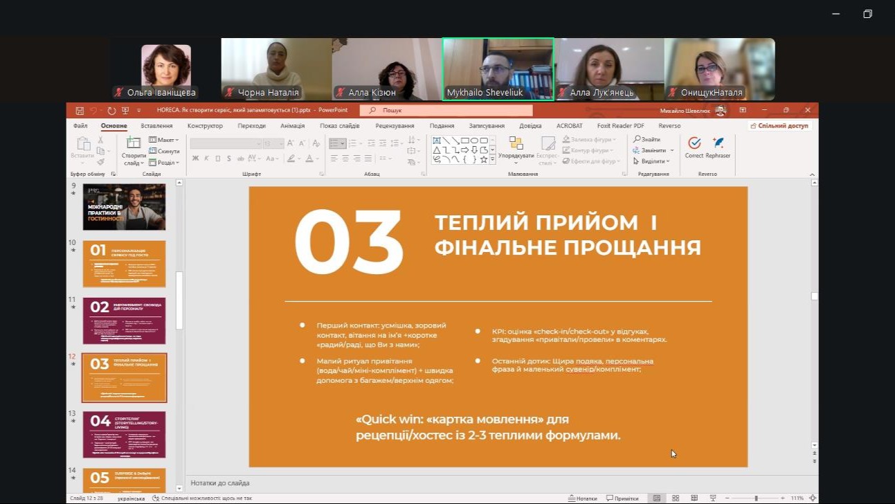Toggle Нотатки notes pane in status bar
895x504 pixels.
coord(581,498)
